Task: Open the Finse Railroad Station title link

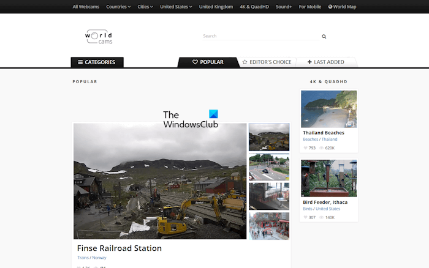Action: point(120,248)
